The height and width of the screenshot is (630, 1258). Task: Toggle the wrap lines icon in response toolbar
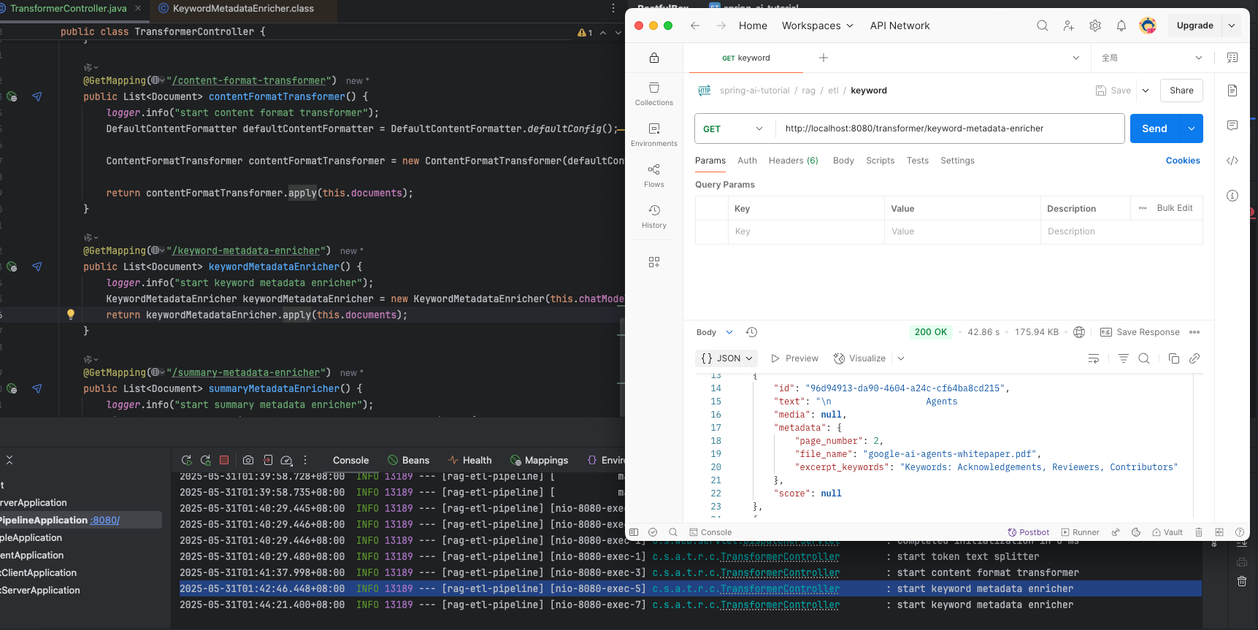click(x=1094, y=358)
